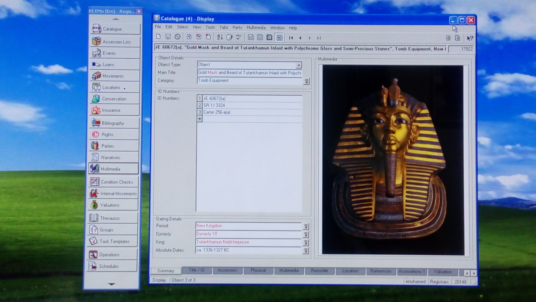Jump to first record arrow
Screen dimensions: 536x302
tap(291, 38)
